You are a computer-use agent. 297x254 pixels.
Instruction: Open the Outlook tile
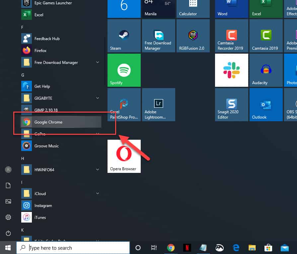pos(266,105)
